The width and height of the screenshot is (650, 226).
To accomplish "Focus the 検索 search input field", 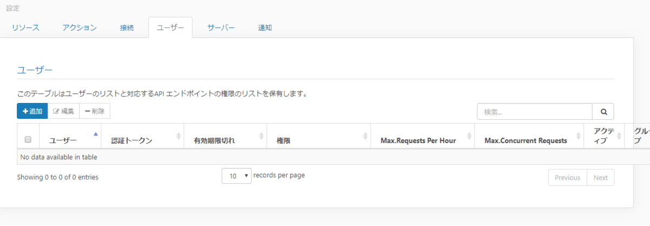I will click(535, 112).
